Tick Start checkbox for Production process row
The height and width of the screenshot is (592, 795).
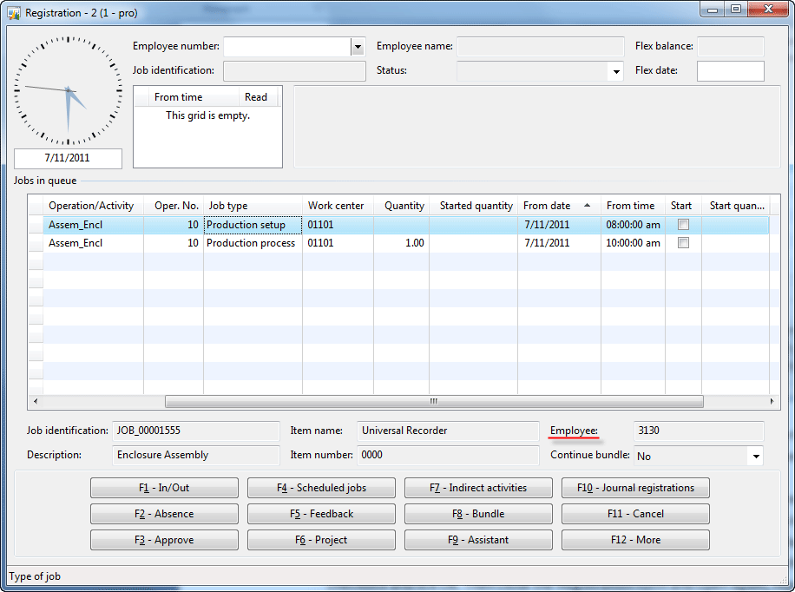pos(683,243)
